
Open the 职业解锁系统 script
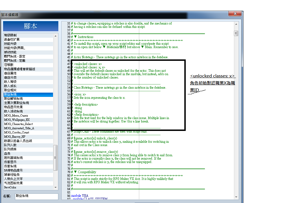[28, 99]
